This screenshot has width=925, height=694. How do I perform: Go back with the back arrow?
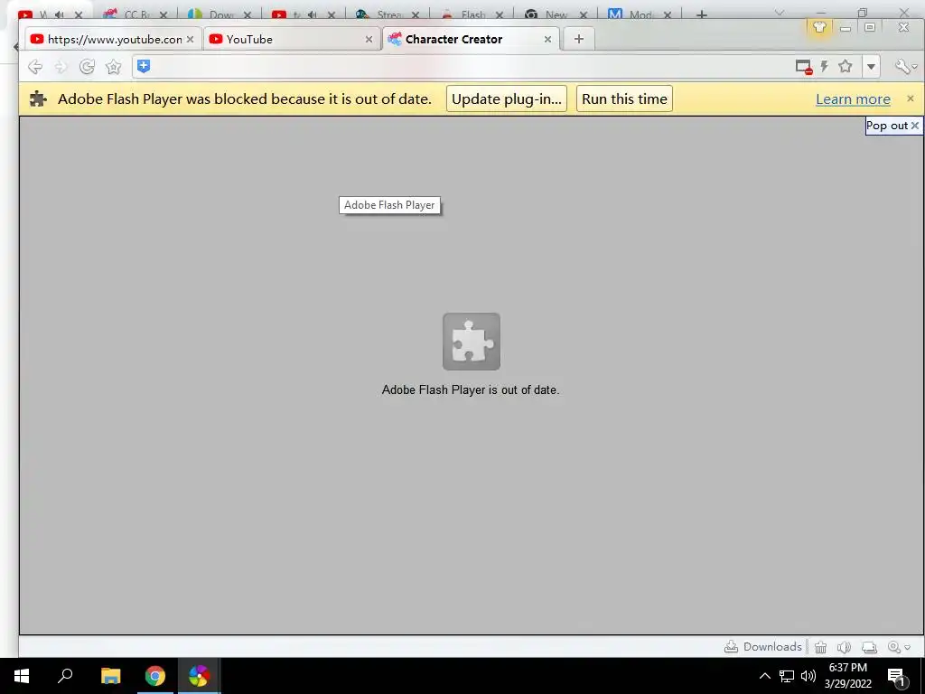35,67
